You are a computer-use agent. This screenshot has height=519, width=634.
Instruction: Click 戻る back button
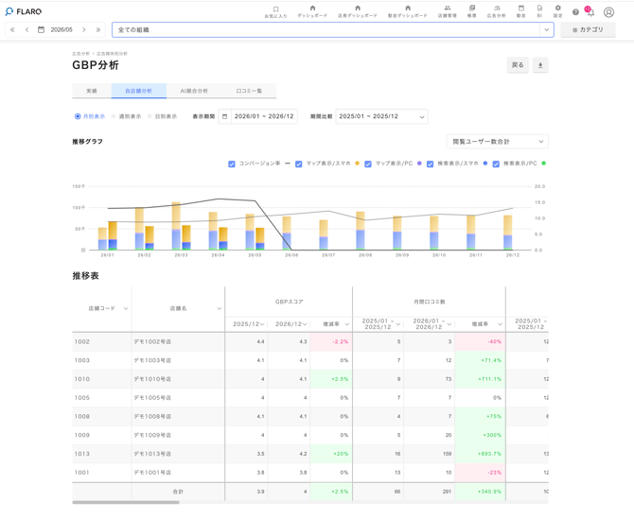pos(518,65)
